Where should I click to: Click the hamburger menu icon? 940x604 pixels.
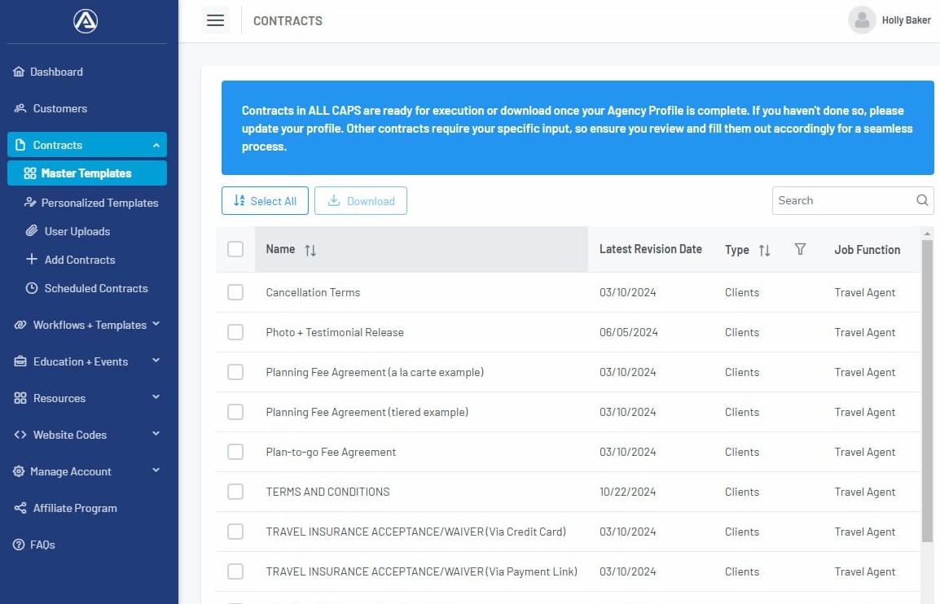[x=215, y=20]
